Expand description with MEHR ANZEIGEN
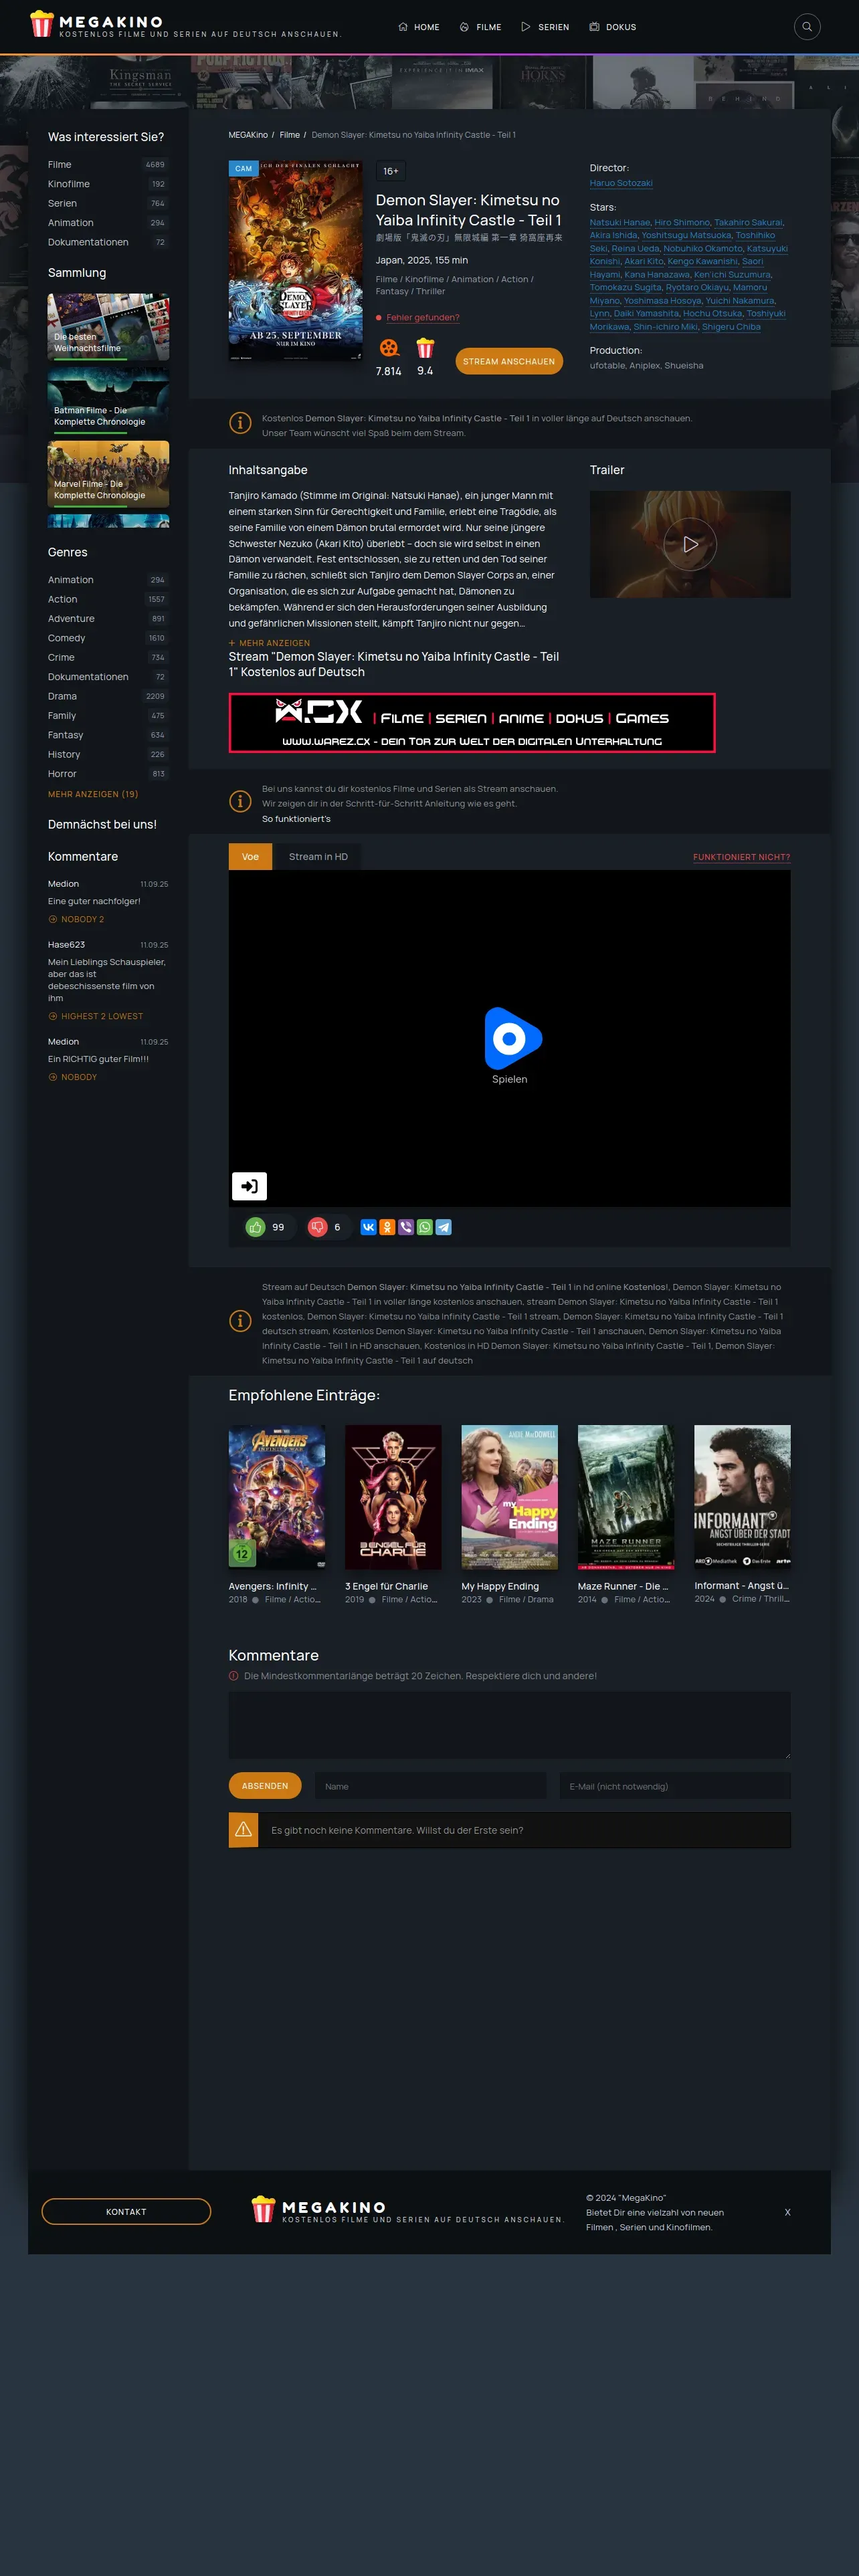This screenshot has width=859, height=2576. 269,643
